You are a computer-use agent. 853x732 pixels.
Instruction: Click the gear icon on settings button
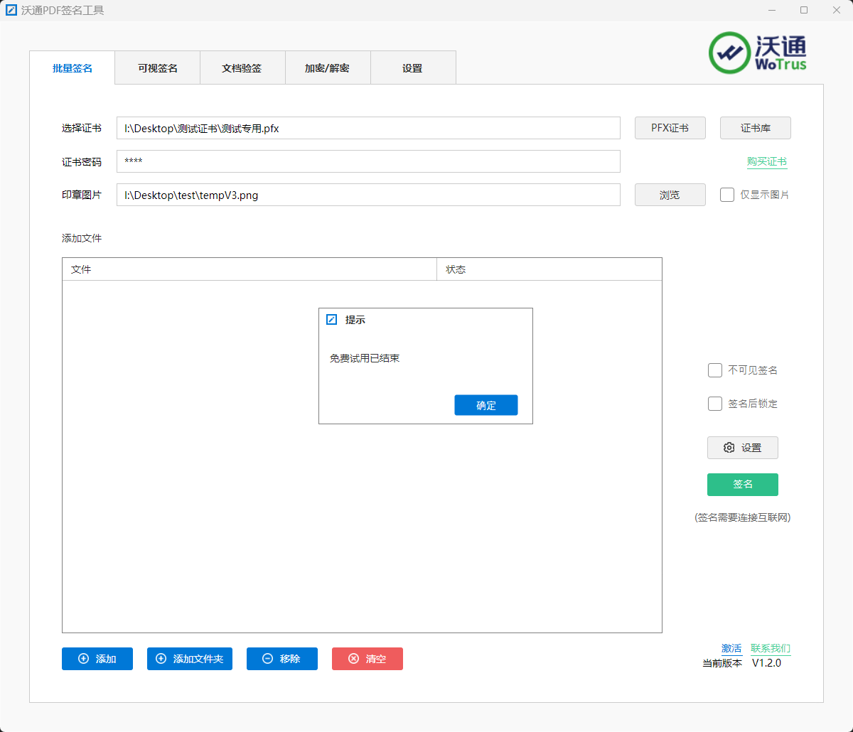[x=729, y=448]
